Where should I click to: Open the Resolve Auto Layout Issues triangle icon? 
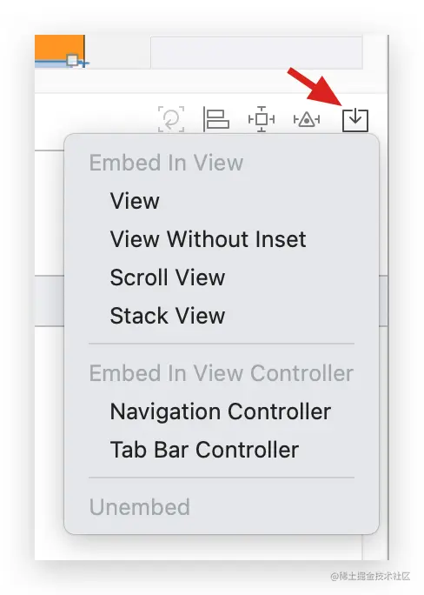click(307, 120)
